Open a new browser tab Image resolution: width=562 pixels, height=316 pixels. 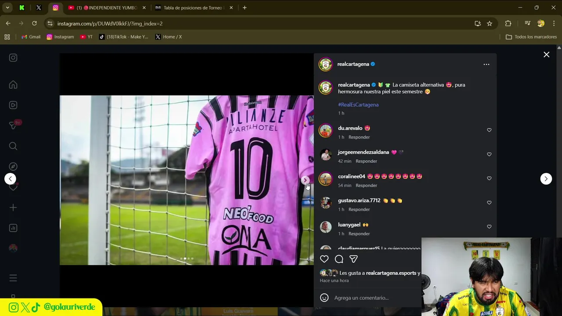pyautogui.click(x=245, y=8)
